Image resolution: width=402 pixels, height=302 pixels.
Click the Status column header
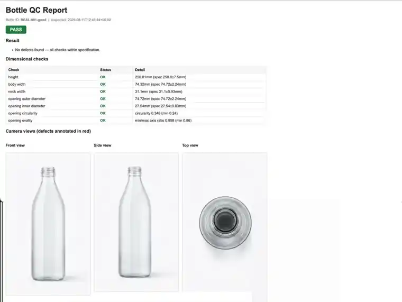pos(106,70)
